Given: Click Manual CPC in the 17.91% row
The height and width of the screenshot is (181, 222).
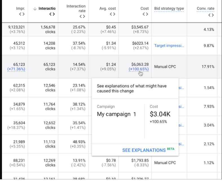Looking at the screenshot, I should tap(165, 67).
